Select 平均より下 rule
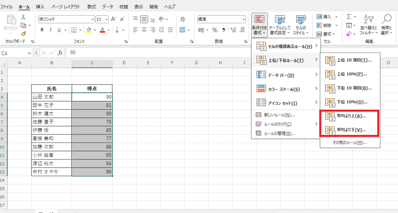398x213 pixels. click(350, 130)
